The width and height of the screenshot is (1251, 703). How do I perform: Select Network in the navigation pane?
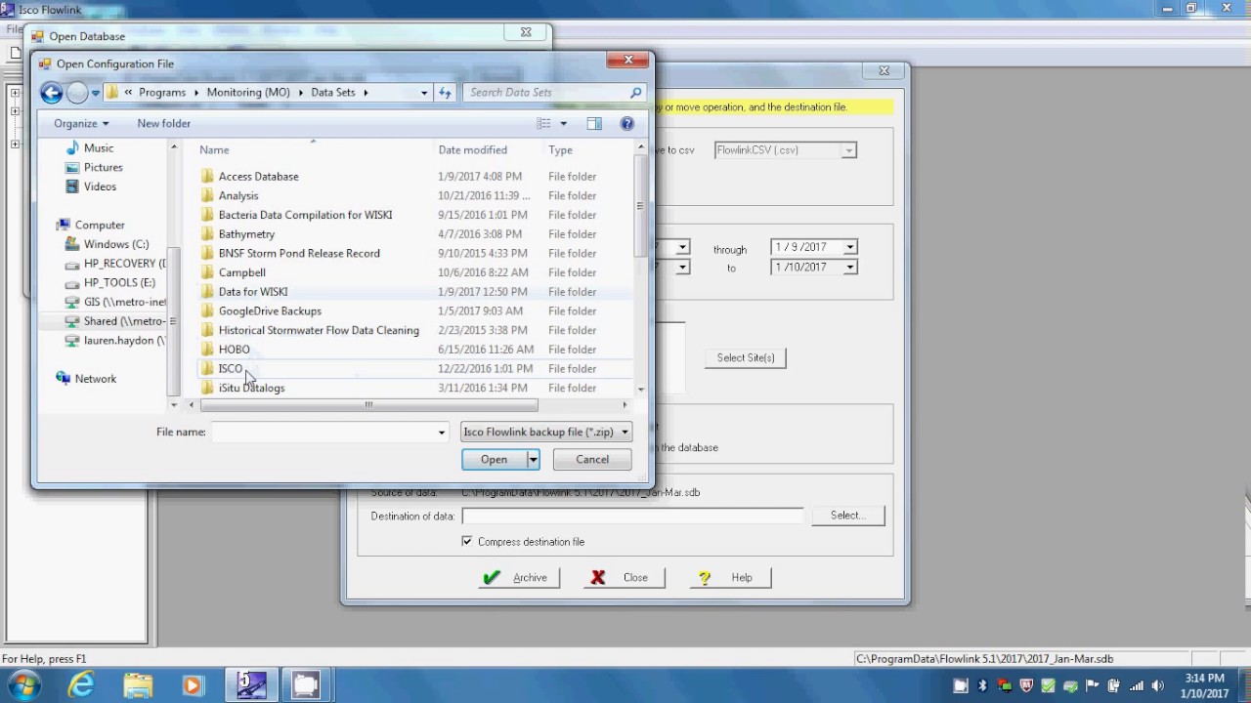[x=95, y=379]
